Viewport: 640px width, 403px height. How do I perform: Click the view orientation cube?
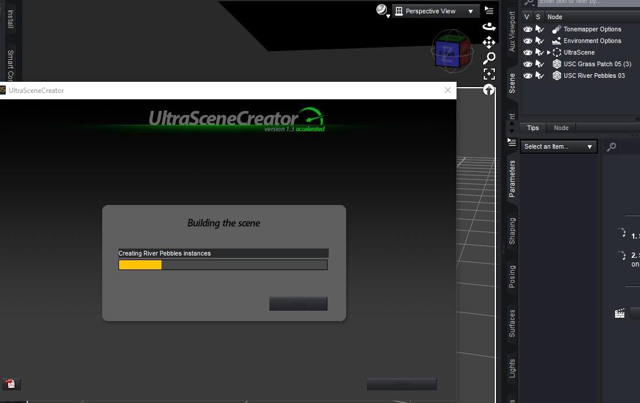click(x=452, y=52)
